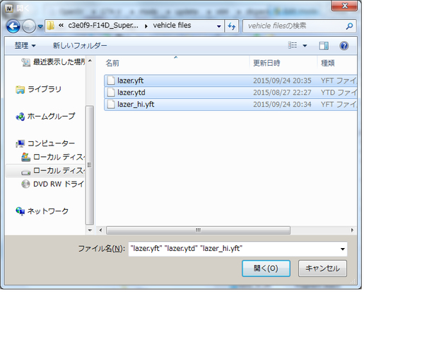Select the lazer.yft file
Image resolution: width=434 pixels, height=347 pixels.
tap(230, 81)
